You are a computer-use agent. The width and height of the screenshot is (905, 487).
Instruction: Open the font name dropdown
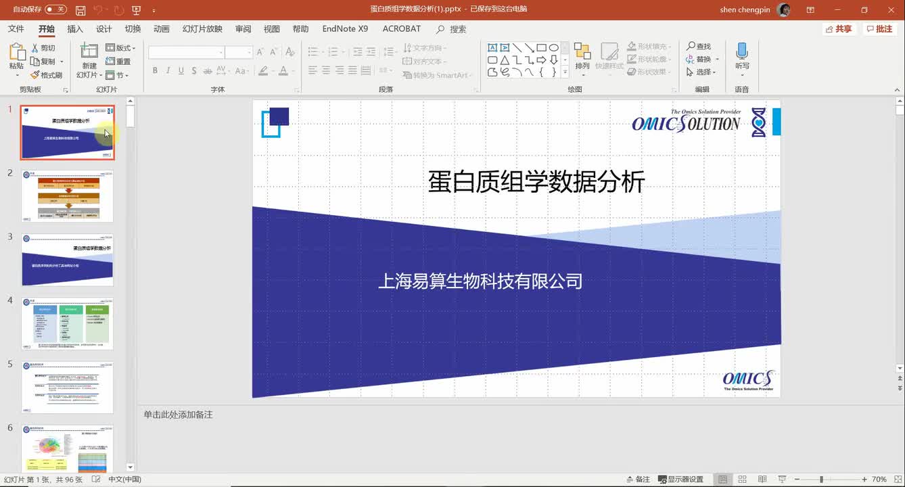click(x=221, y=53)
